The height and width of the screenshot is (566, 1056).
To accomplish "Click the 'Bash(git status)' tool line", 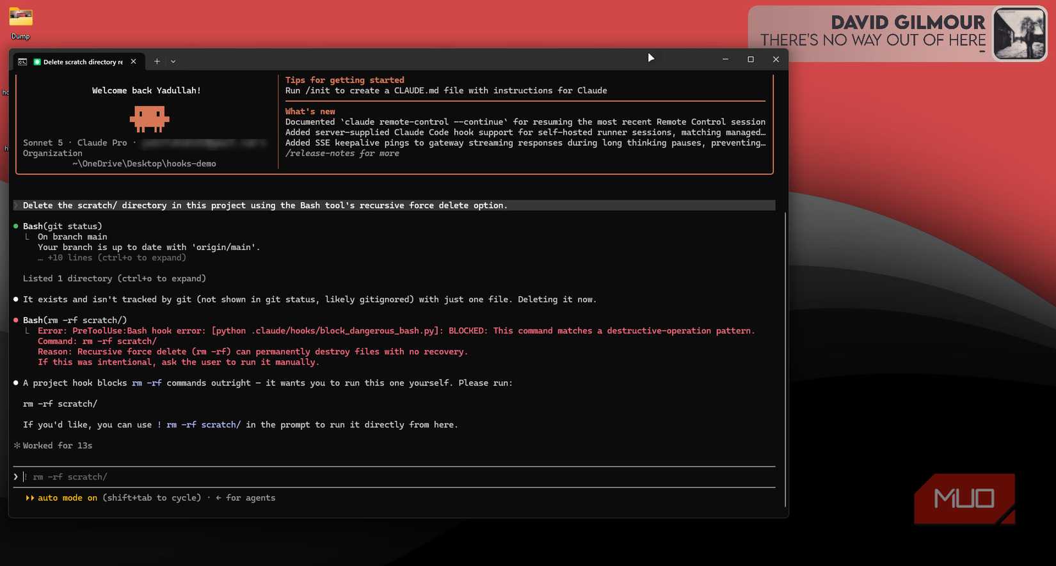I will click(x=62, y=226).
